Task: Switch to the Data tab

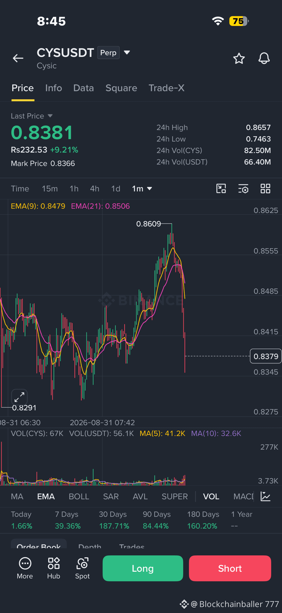Action: click(83, 88)
